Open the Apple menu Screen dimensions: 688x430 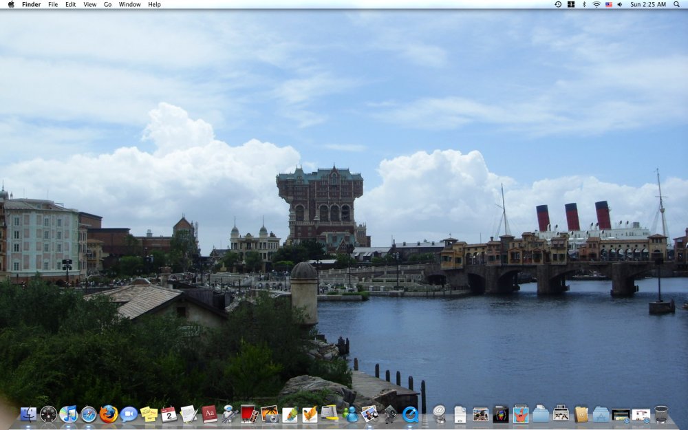[x=10, y=4]
